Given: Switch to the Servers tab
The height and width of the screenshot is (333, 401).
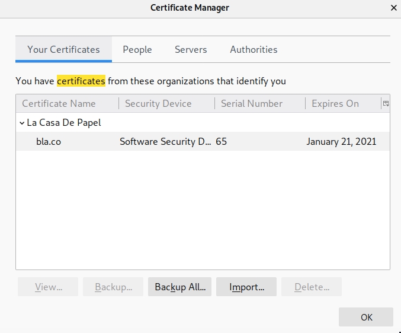Looking at the screenshot, I should (x=191, y=50).
